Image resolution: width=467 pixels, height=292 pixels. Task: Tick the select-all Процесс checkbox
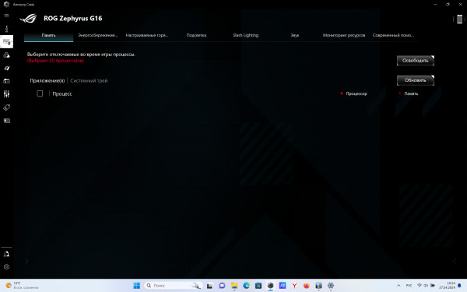40,93
